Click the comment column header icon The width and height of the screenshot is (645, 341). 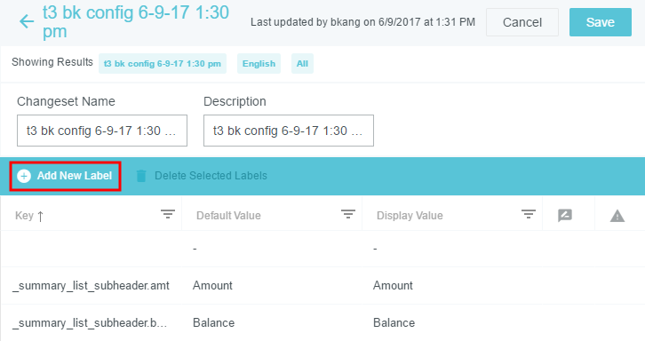click(x=565, y=215)
